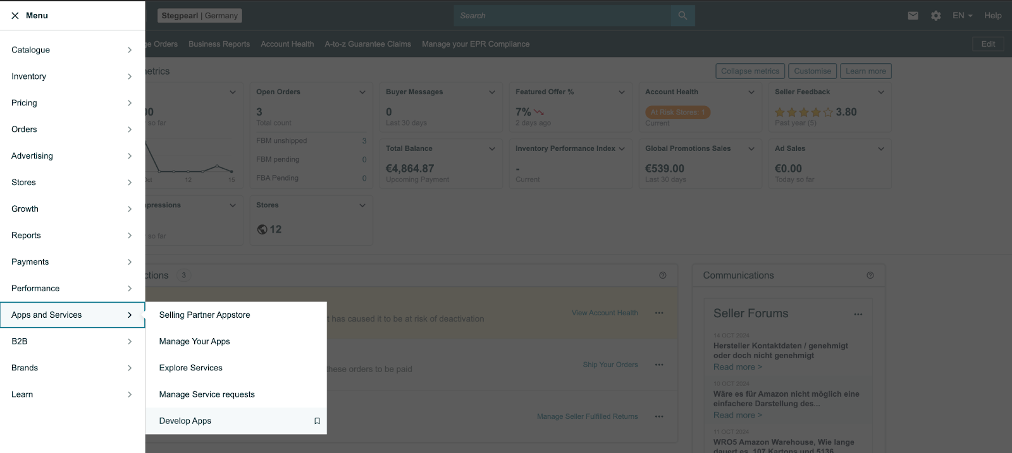The width and height of the screenshot is (1012, 453).
Task: Click Collapse metrics button
Action: click(750, 71)
